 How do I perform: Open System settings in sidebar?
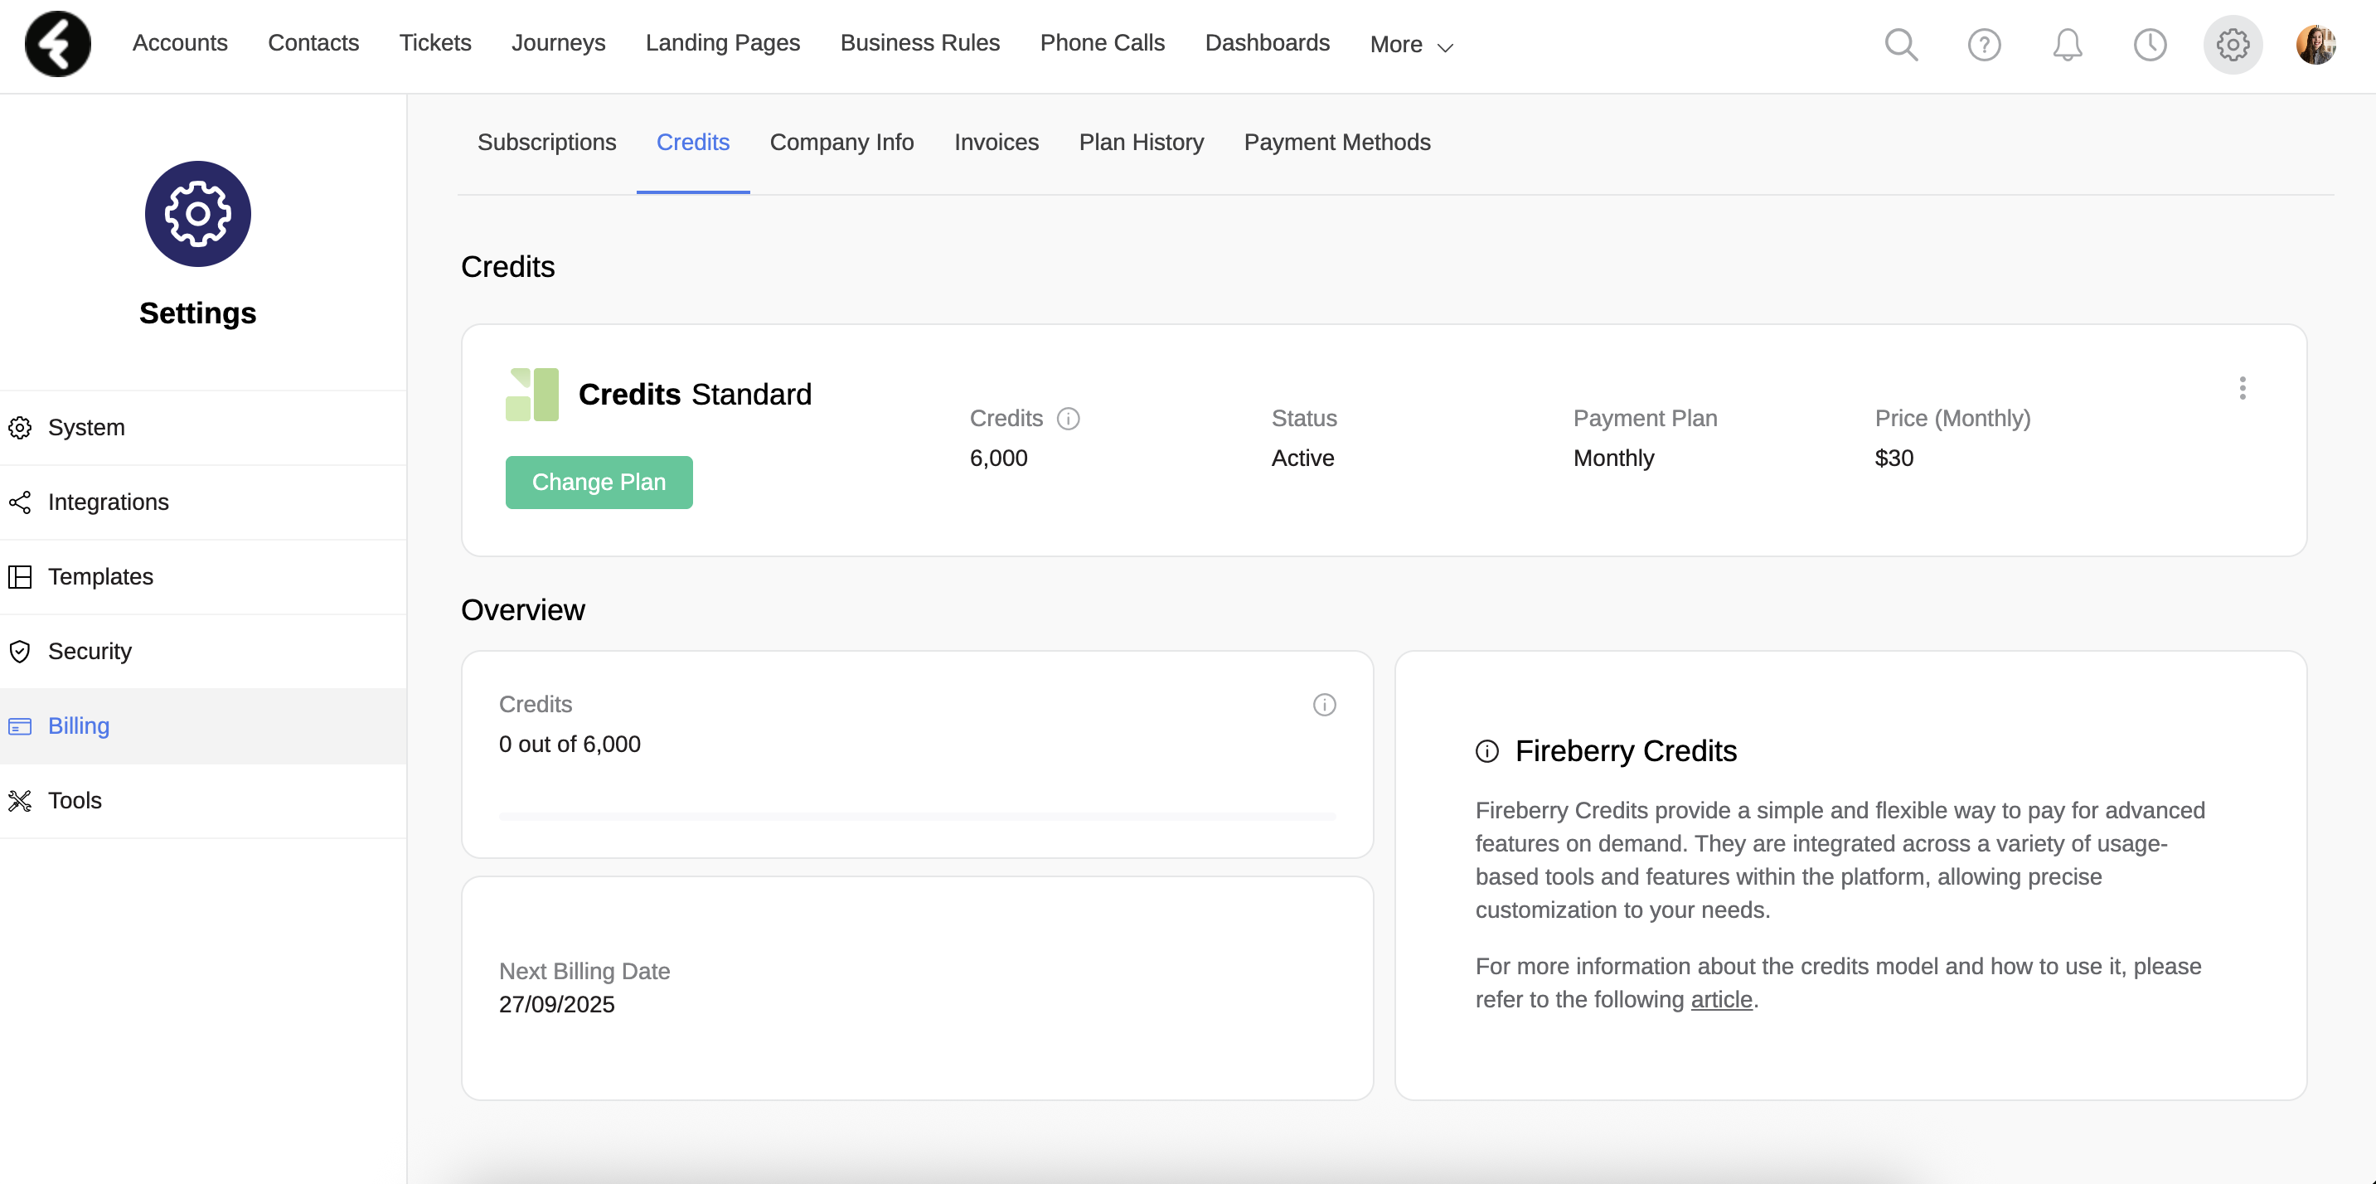click(203, 428)
